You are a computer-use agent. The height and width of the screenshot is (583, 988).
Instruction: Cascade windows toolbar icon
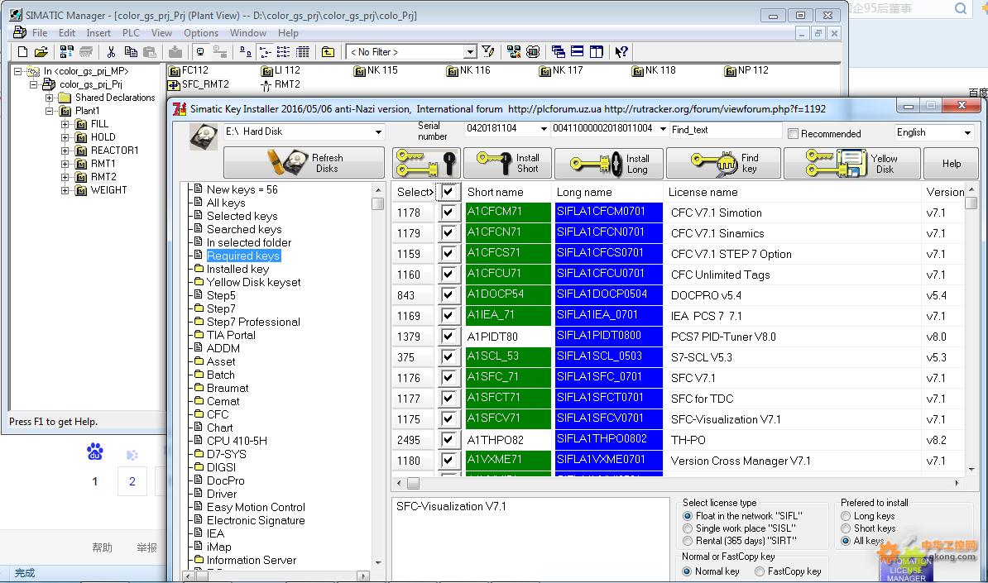pos(558,51)
